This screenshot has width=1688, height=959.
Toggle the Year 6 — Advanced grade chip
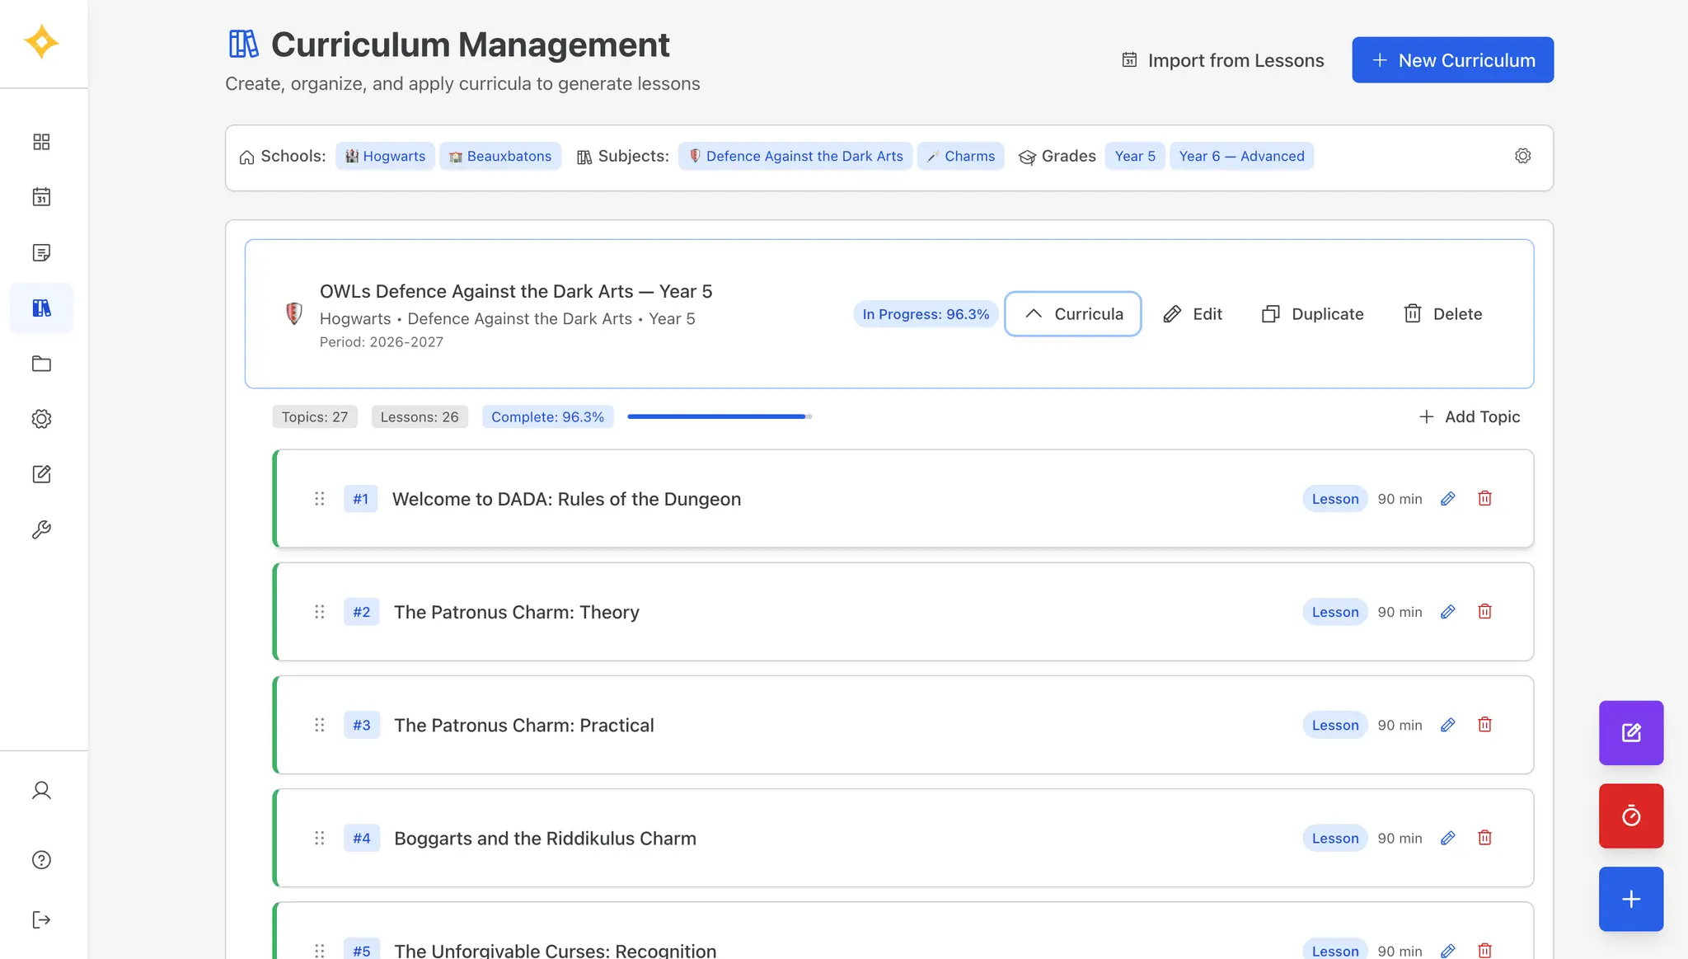coord(1241,156)
